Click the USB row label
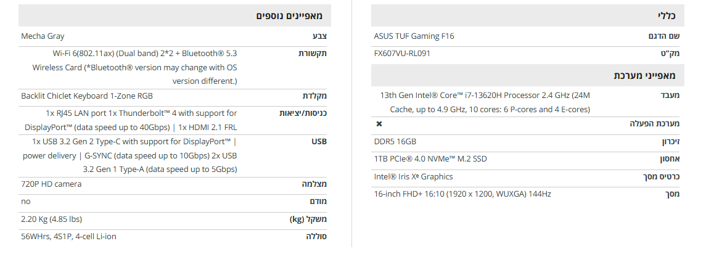 coord(319,141)
